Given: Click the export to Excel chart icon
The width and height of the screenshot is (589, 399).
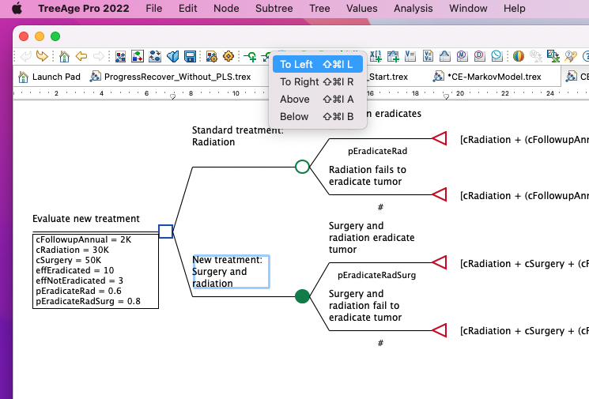Looking at the screenshot, I should point(553,56).
